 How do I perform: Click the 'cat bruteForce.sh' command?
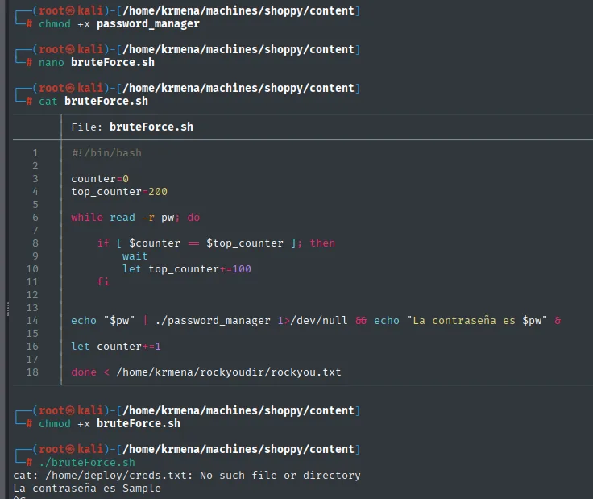click(x=93, y=101)
